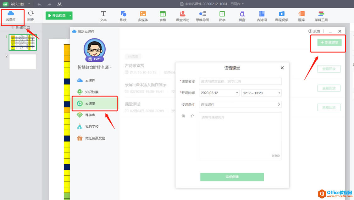Screen dimensions: 354x200
Task: Open the 云课件 cloud courseware toolbar icon
Action: click(11, 16)
